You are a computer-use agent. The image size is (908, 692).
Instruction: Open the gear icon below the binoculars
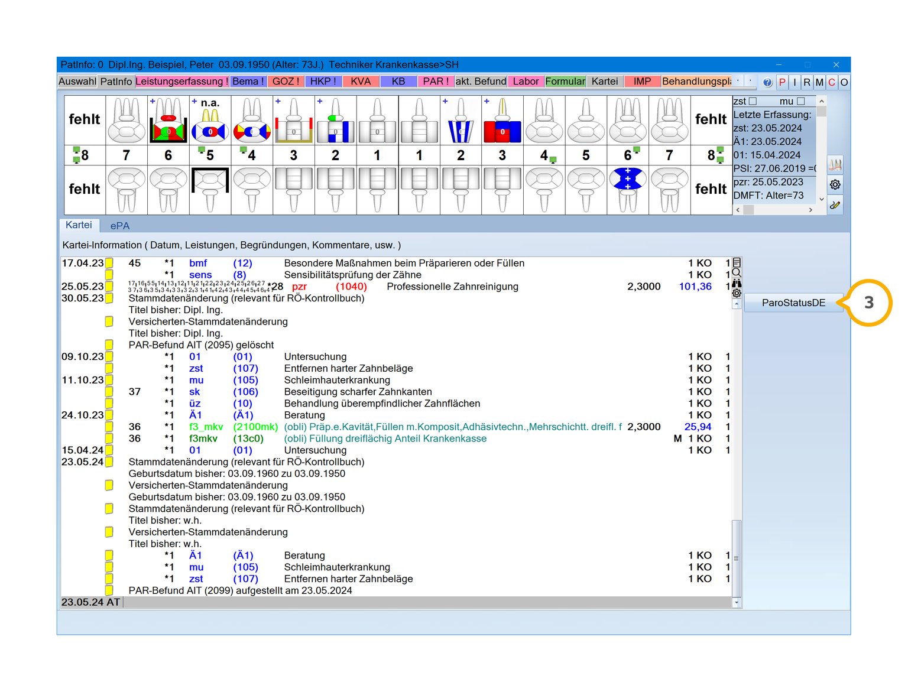click(737, 293)
